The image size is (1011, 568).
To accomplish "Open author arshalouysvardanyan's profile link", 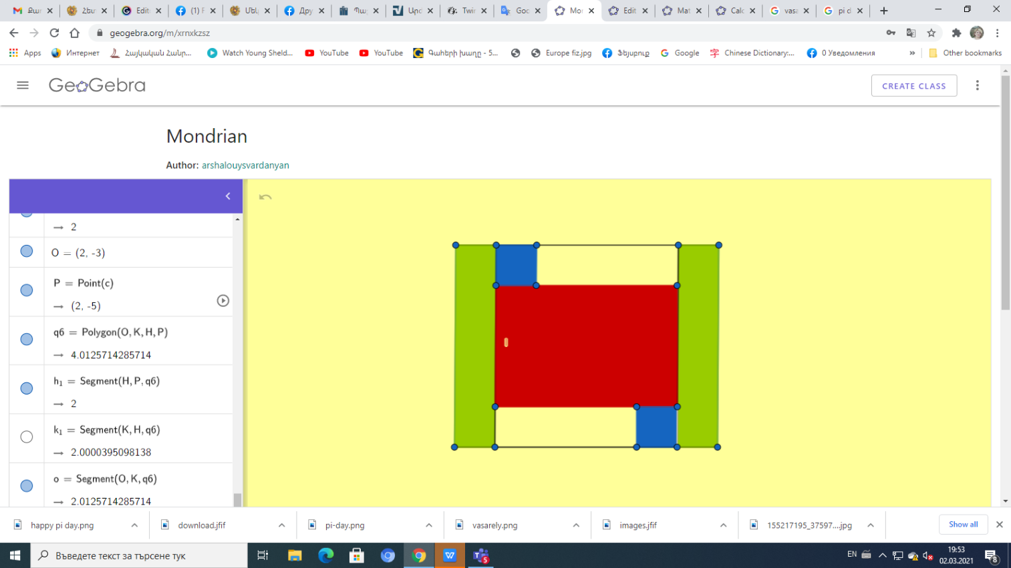I will tap(245, 166).
